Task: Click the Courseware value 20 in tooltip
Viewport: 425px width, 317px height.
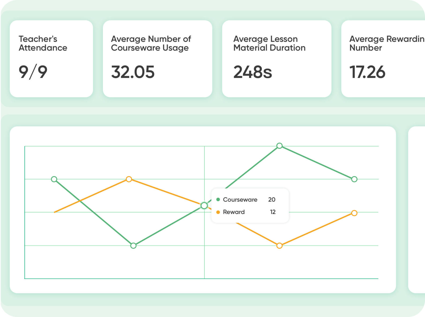Action: (x=272, y=199)
